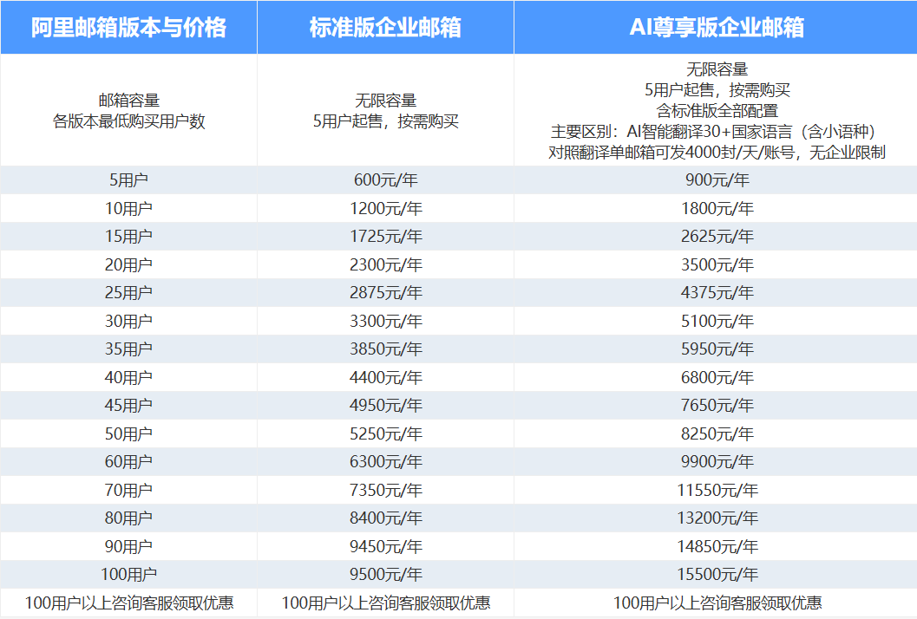Click the 11550元/年 price cell
The image size is (917, 619).
point(717,490)
